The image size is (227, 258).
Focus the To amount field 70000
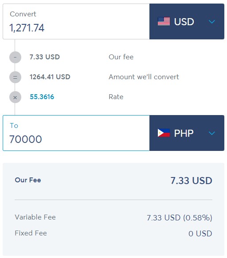[x=76, y=133]
